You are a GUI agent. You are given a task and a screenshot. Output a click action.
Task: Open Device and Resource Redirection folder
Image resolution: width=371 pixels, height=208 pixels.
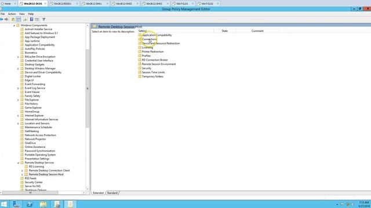pyautogui.click(x=161, y=43)
